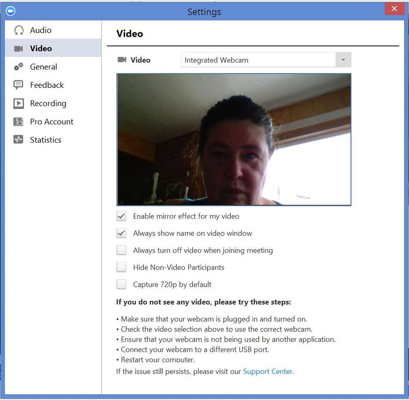This screenshot has height=400, width=409.
Task: Enable Always turn off video when joining
Action: click(x=121, y=250)
